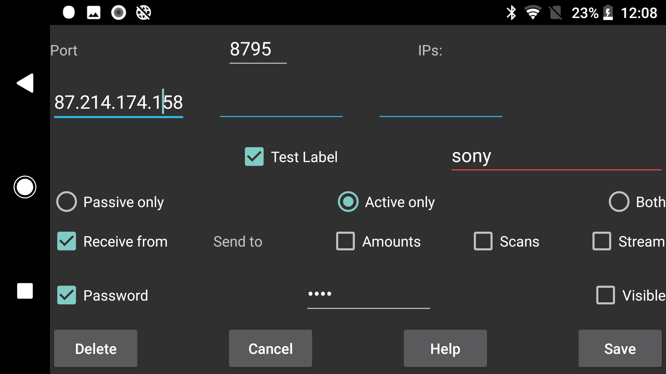666x374 pixels.
Task: Toggle the Test Label checkbox
Action: pos(255,157)
